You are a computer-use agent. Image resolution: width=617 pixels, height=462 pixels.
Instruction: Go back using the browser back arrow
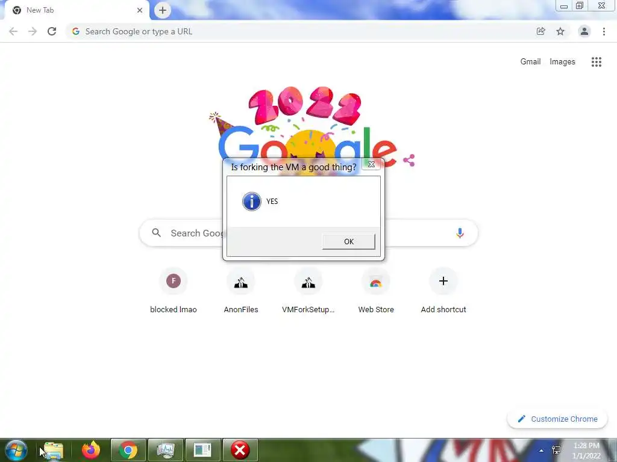tap(13, 31)
